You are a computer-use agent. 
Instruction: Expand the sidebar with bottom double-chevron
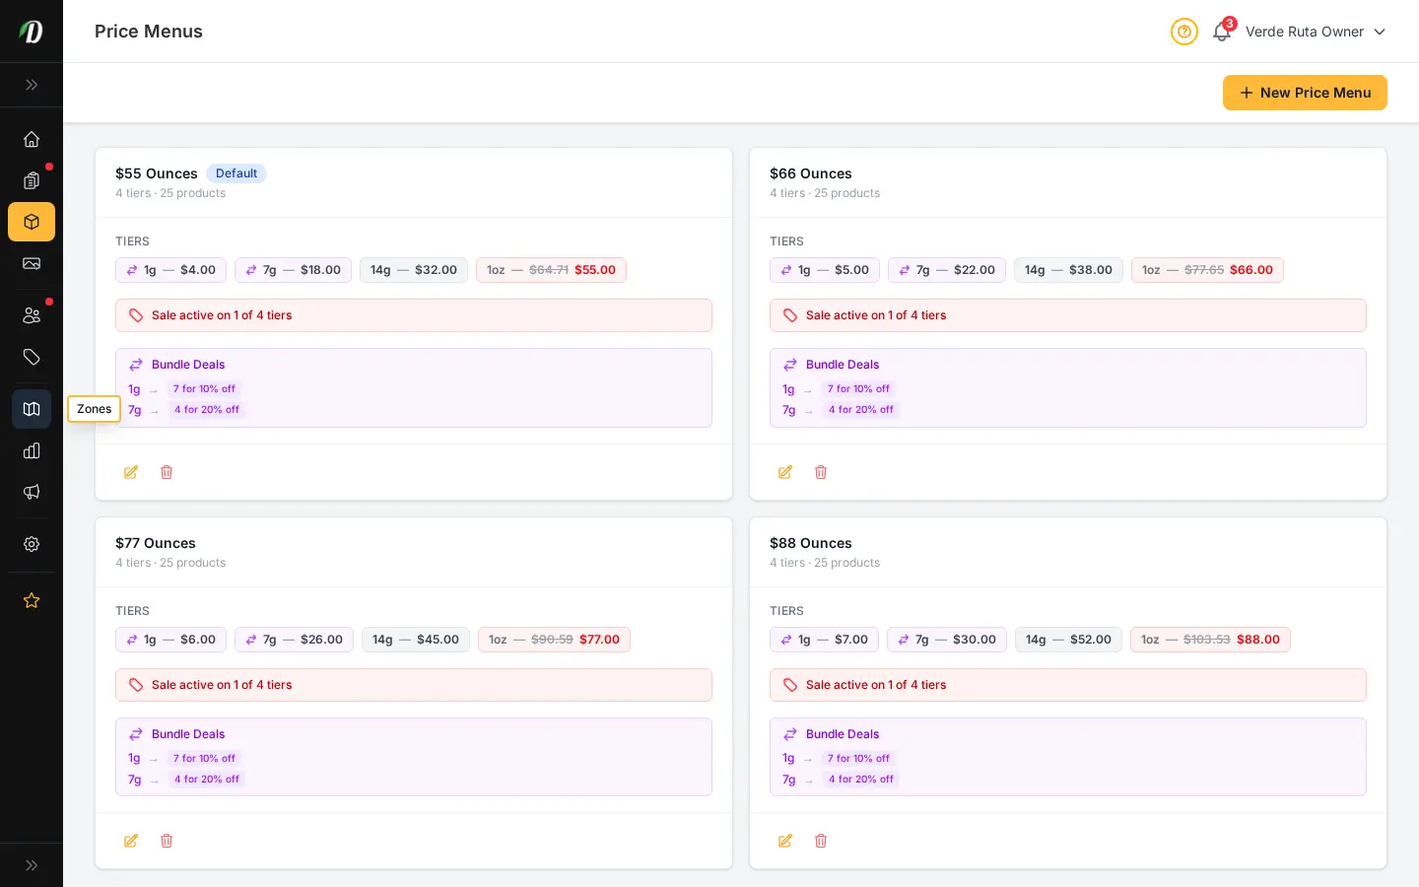(x=32, y=865)
